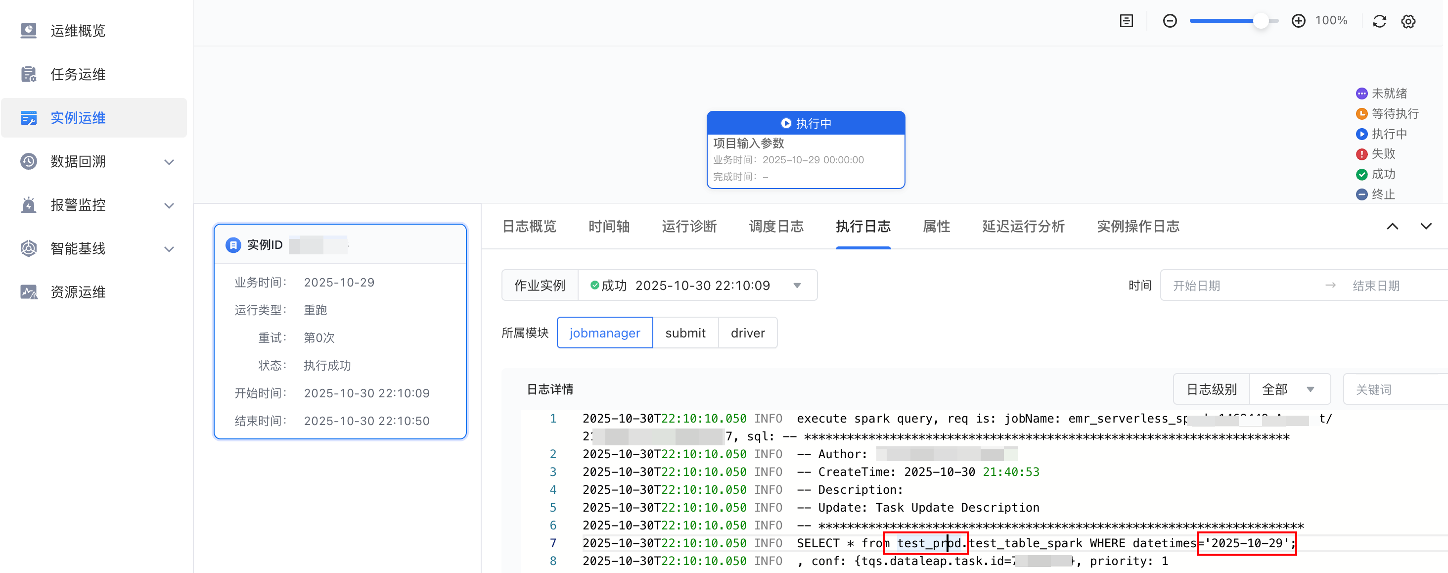Viewport: 1448px width, 573px height.
Task: Switch module to driver
Action: click(x=747, y=333)
